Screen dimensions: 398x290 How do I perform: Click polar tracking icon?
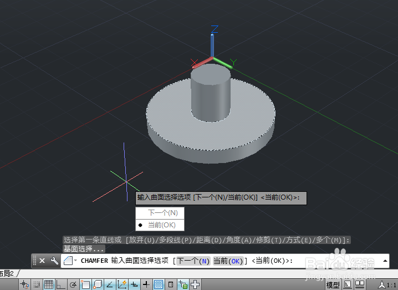tap(73, 284)
